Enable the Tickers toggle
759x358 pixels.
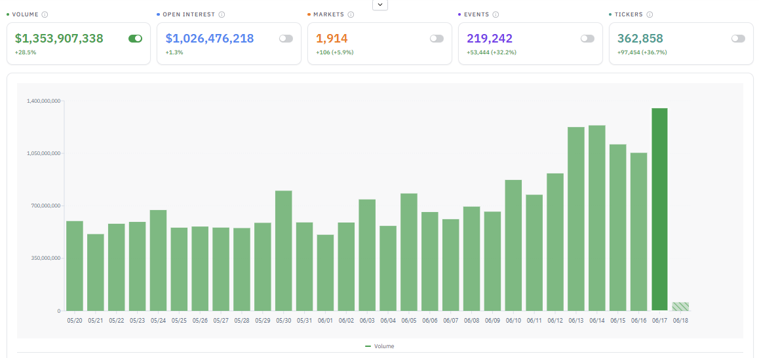(738, 39)
